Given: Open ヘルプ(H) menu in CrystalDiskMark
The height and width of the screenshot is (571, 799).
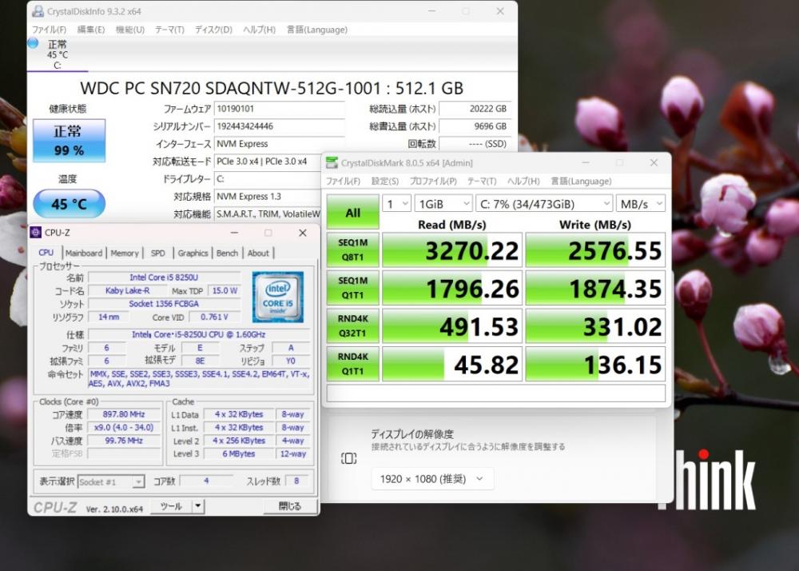Looking at the screenshot, I should 523,181.
